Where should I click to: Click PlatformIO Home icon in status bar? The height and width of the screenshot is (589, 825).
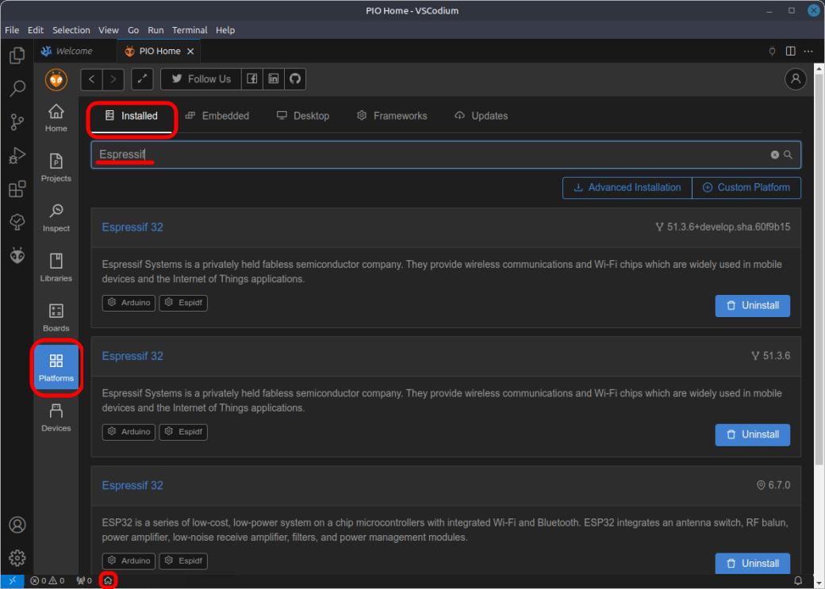tap(108, 581)
